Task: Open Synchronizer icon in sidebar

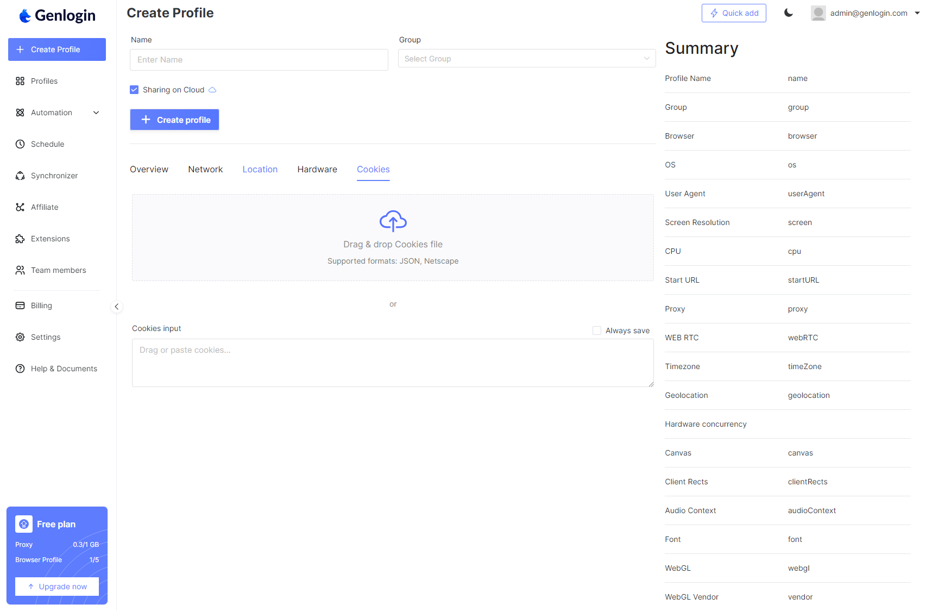Action: click(20, 176)
